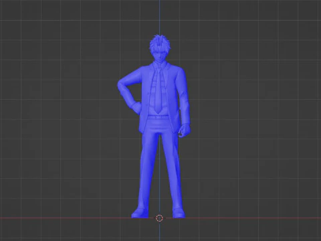Click the 3D cursor at the origin
Image resolution: width=321 pixels, height=241 pixels.
[159, 218]
